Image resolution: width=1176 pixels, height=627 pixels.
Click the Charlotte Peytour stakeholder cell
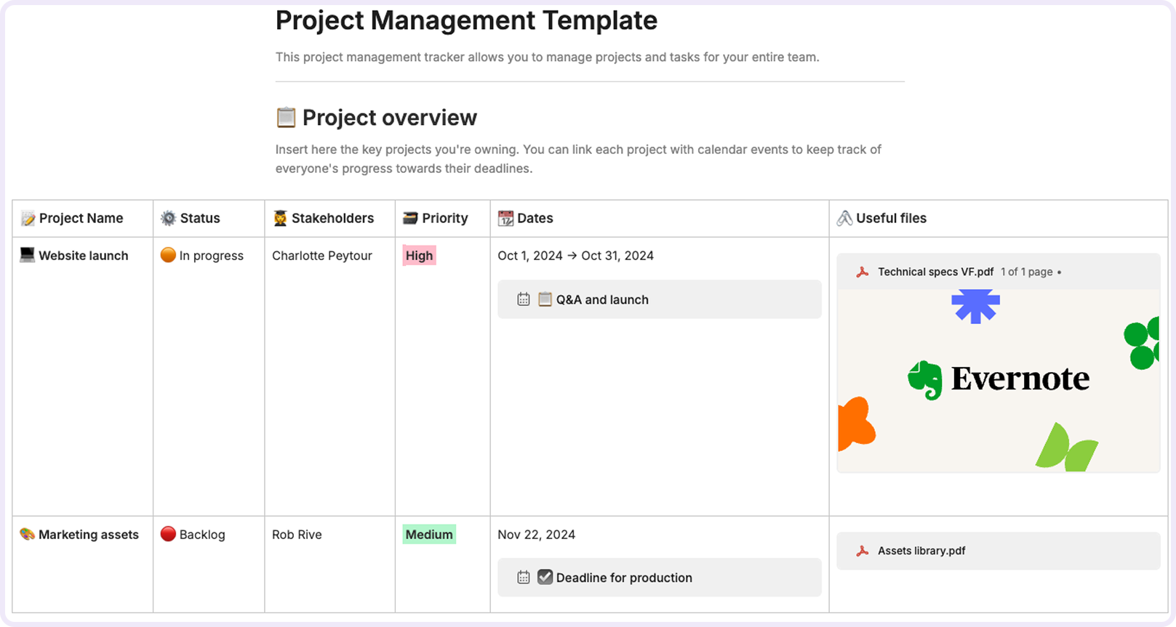pos(322,256)
